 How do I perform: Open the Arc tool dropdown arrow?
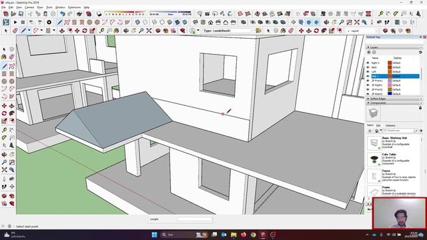tap(41, 31)
